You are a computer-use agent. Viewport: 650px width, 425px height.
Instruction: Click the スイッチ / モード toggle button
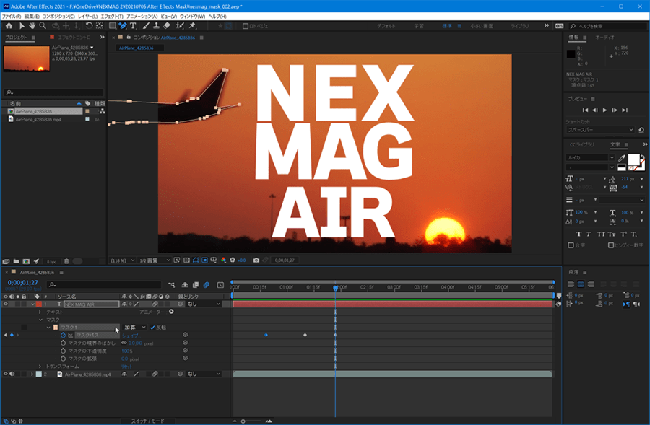point(147,420)
